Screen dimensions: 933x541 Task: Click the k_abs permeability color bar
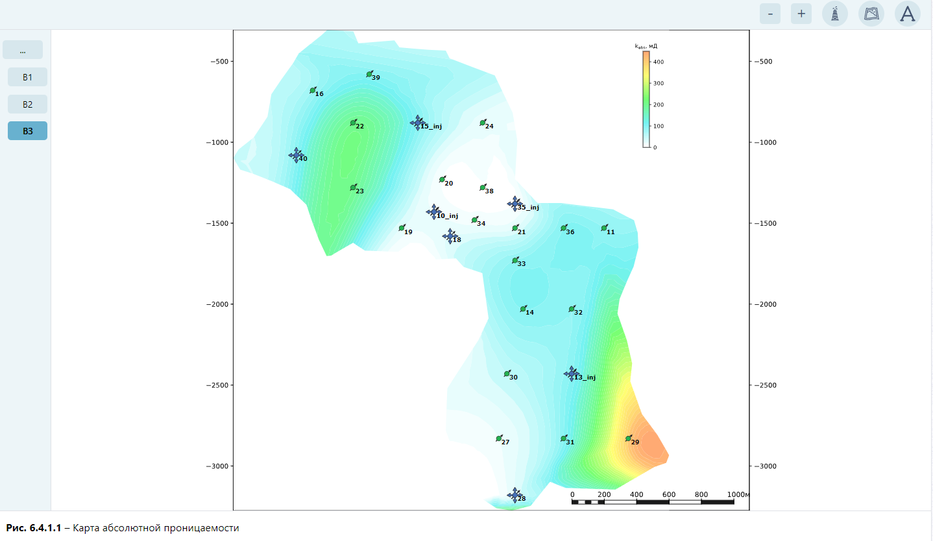pyautogui.click(x=646, y=99)
